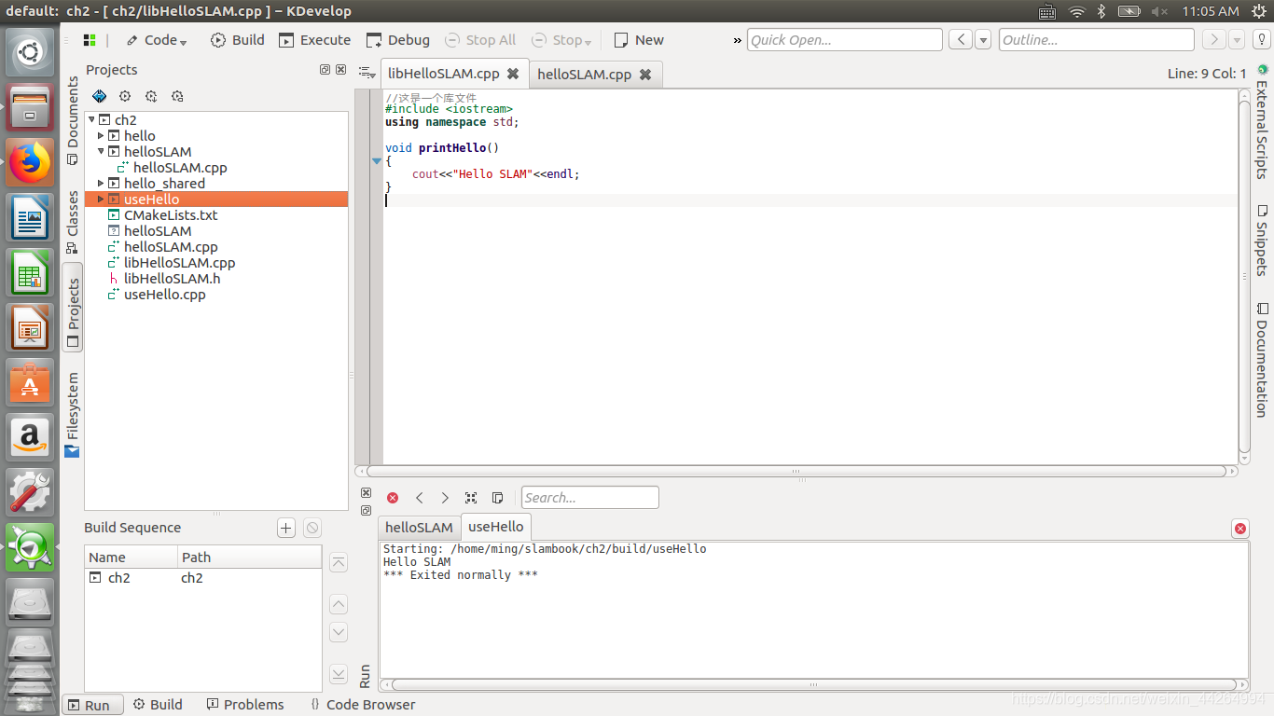
Task: Click the focus-on-select icon in Run output
Action: tap(471, 498)
